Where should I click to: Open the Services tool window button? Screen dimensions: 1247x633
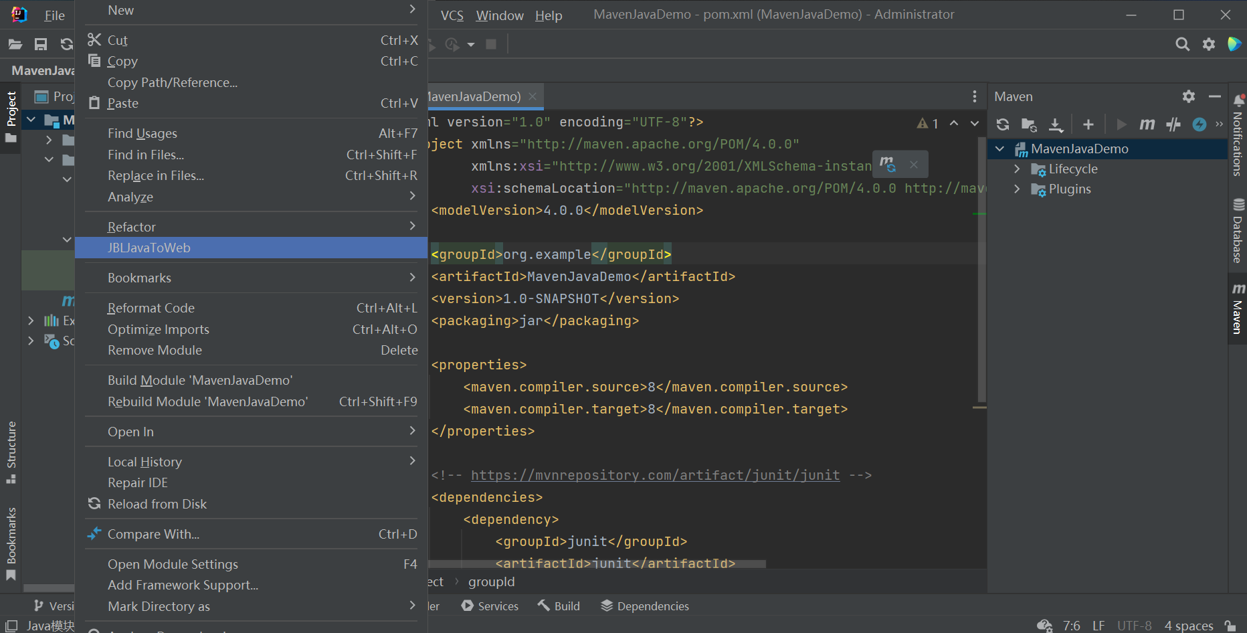490,606
